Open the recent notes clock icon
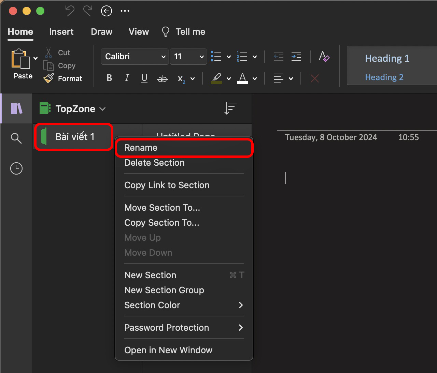The width and height of the screenshot is (437, 373). pos(16,168)
